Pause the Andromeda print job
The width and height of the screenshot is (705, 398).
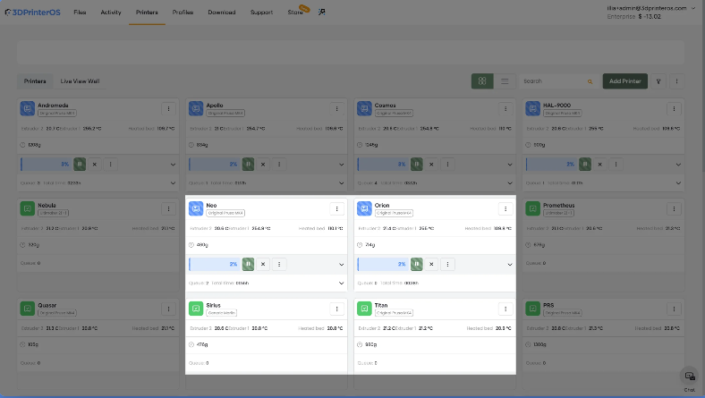pos(80,165)
